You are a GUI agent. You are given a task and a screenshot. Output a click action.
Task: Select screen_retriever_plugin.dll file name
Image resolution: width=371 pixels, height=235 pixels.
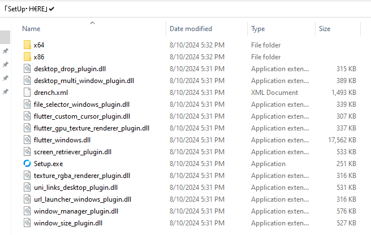point(72,152)
